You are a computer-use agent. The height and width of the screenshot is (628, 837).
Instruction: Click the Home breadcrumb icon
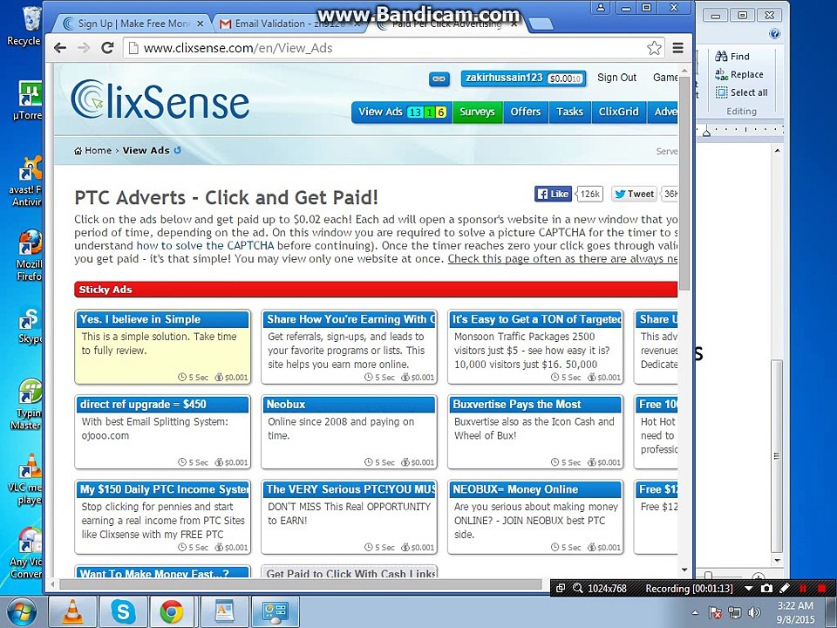click(78, 151)
